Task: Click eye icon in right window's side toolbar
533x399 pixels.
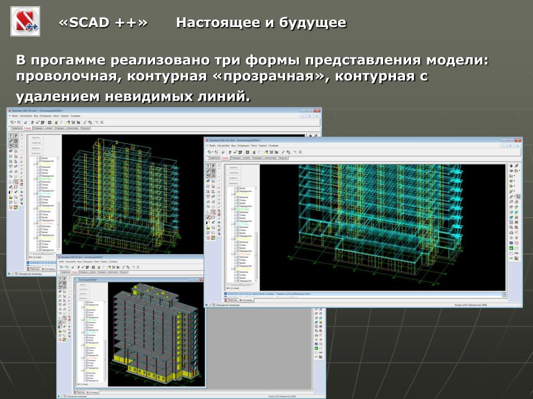Action: 511,170
